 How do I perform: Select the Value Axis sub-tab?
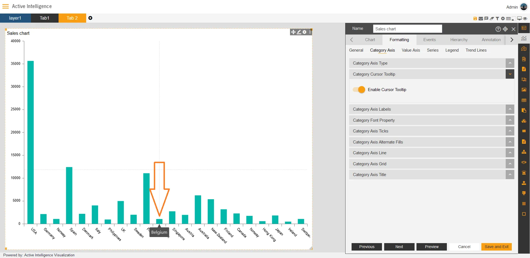coord(411,50)
